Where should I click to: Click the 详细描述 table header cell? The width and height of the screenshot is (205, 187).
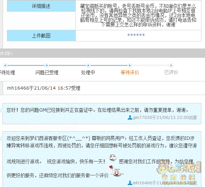tap(41, 6)
